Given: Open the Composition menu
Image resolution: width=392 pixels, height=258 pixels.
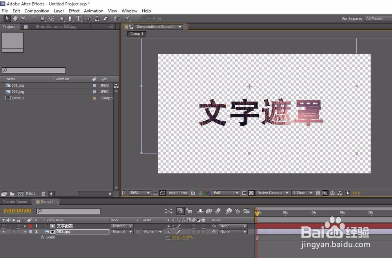Looking at the screenshot, I should 37,11.
